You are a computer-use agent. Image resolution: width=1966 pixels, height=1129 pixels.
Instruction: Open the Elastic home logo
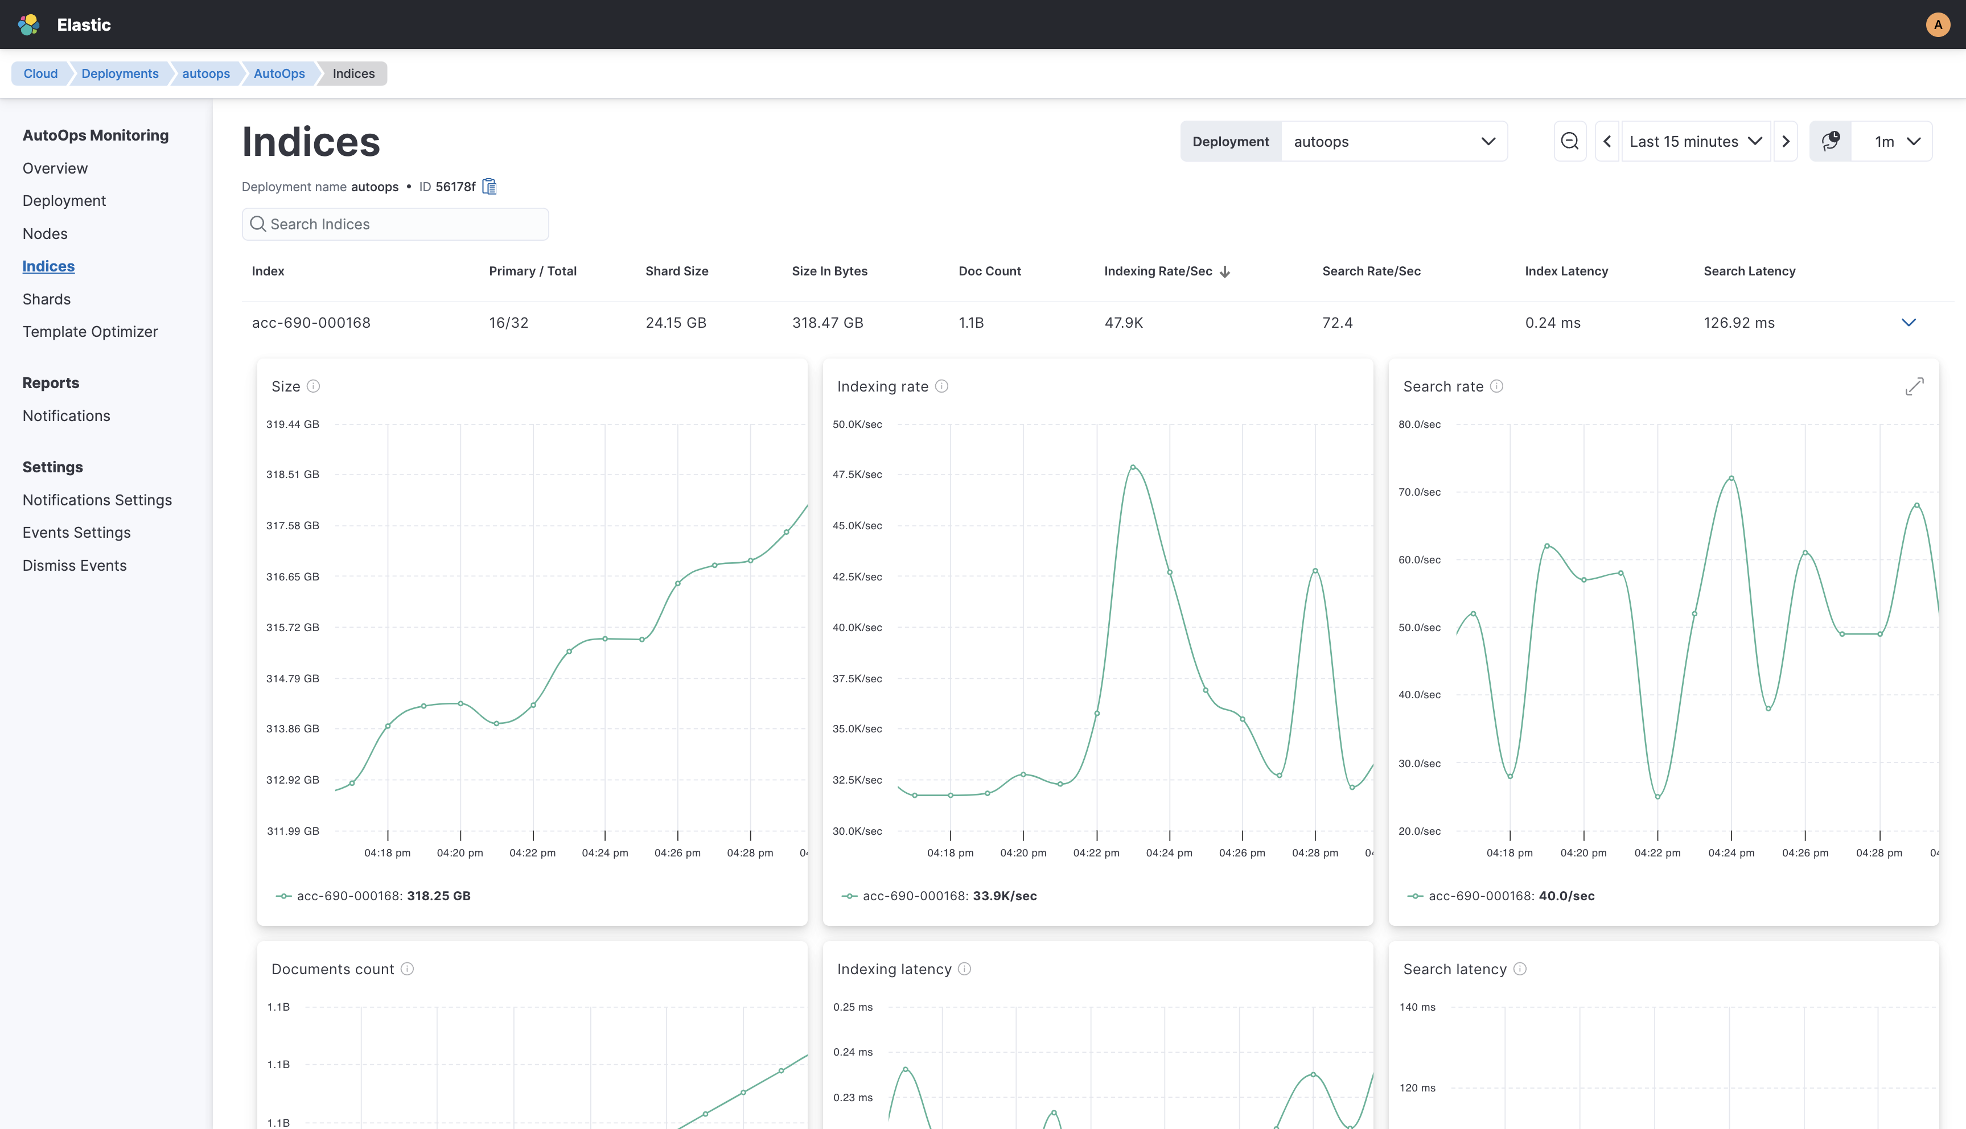28,24
